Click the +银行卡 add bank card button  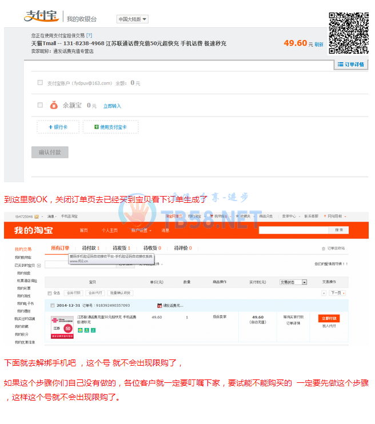pos(58,127)
